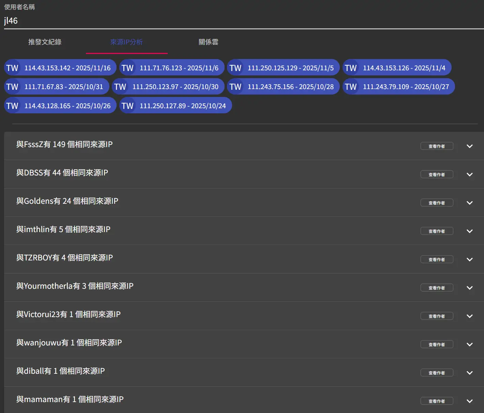Click TW badge on 114.43.153.142 chip
The image size is (484, 413).
pos(12,68)
